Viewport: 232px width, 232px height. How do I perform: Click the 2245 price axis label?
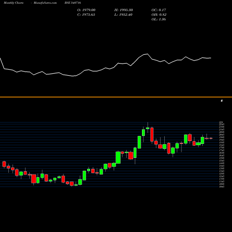pos(222,124)
